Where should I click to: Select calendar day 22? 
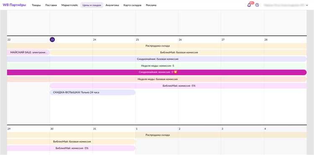(9, 40)
